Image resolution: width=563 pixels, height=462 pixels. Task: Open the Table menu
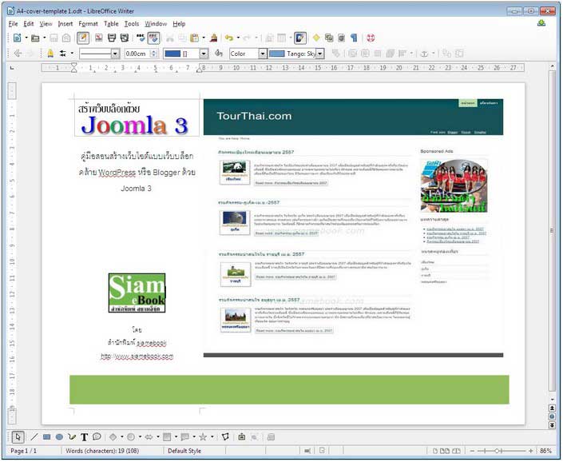(x=111, y=24)
